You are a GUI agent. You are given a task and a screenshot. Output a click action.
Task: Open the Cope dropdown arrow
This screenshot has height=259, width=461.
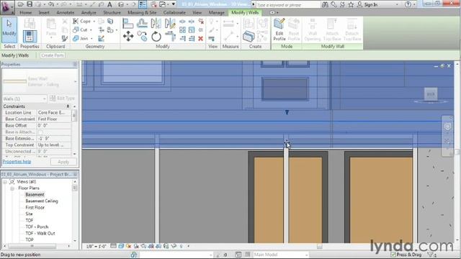click(x=94, y=22)
